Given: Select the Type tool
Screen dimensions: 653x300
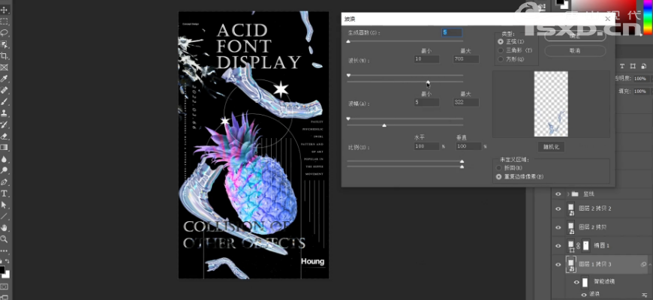Looking at the screenshot, I should (5, 193).
